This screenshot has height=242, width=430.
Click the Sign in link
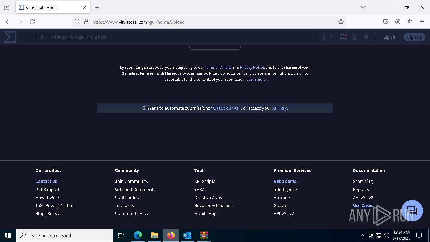pos(390,37)
